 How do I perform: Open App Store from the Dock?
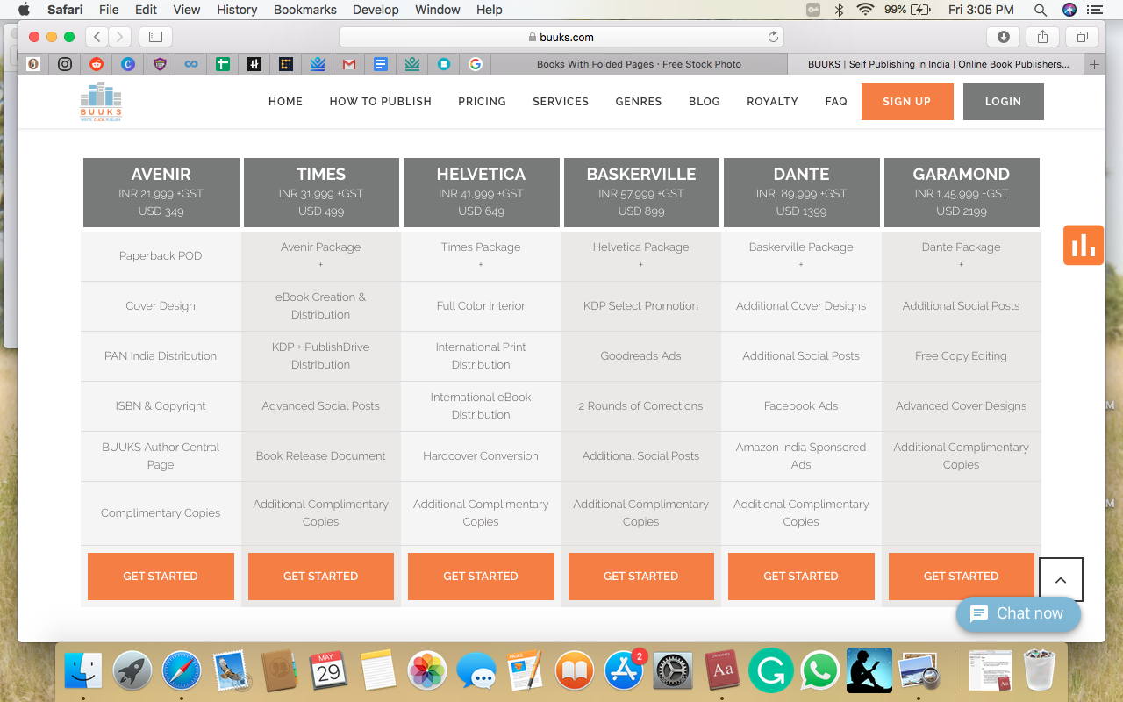624,672
